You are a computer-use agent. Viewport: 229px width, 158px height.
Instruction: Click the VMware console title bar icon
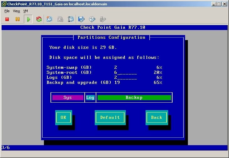click(4, 4)
